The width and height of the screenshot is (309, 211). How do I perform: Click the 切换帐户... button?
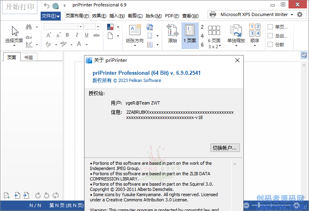[x=225, y=148]
